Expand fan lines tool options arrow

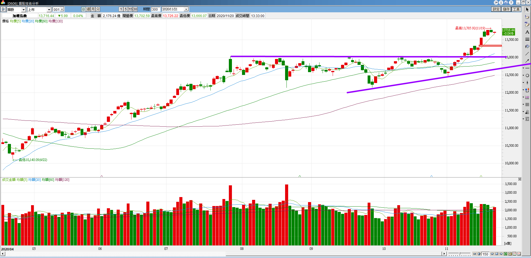tap(523, 112)
